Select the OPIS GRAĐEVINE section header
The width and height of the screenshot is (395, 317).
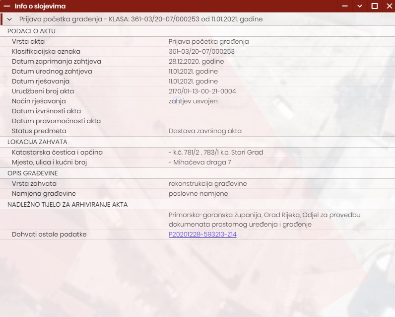(33, 173)
